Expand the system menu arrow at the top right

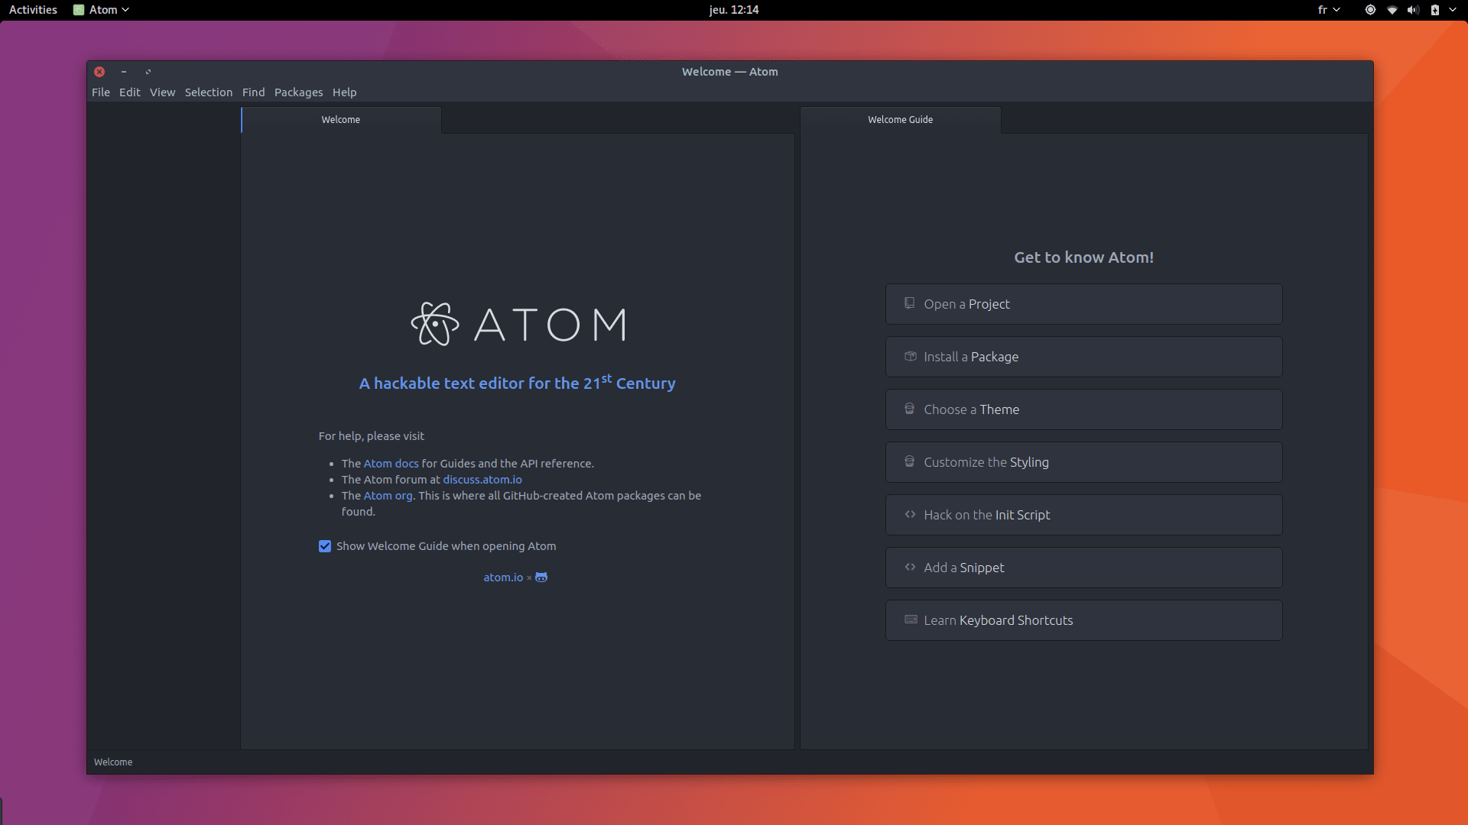pos(1452,10)
